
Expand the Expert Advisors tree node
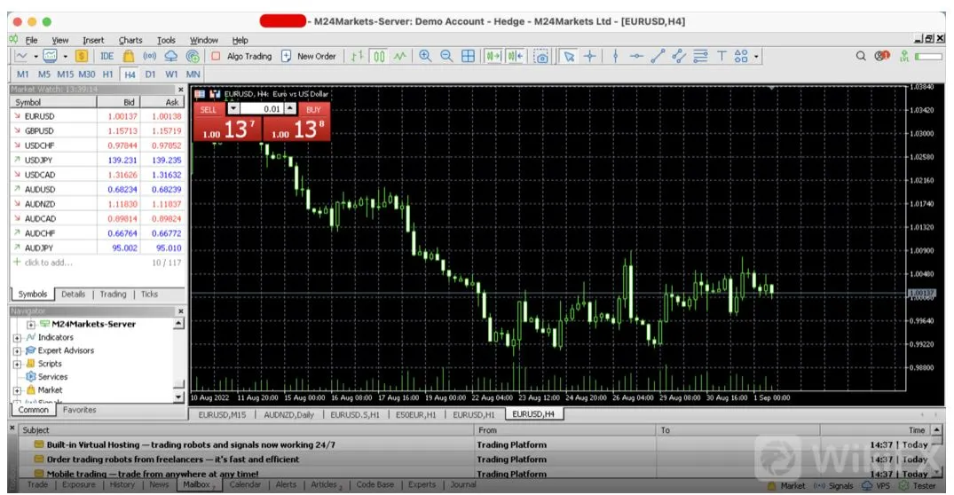coord(17,351)
